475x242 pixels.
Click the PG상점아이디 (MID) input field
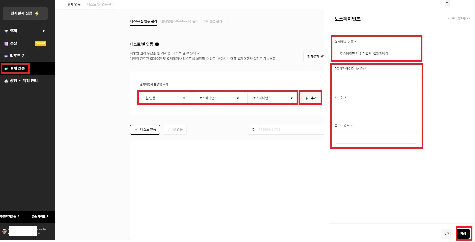pos(376,81)
